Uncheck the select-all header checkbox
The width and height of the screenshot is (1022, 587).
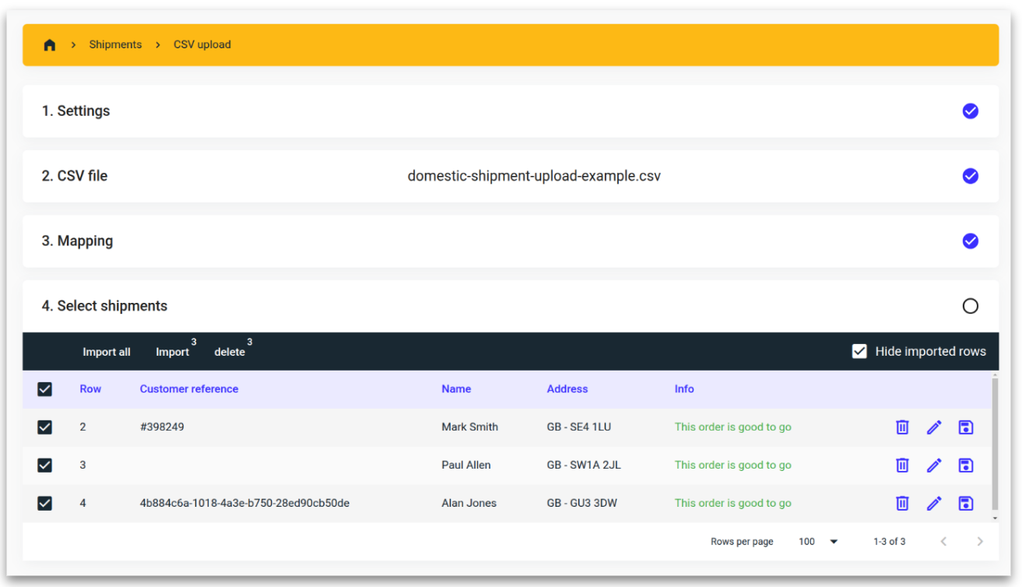click(x=45, y=389)
